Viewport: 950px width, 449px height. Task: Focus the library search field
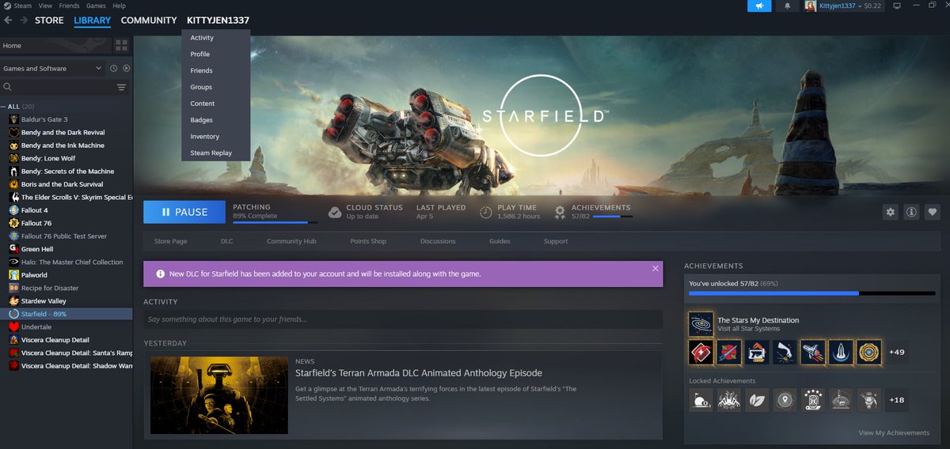coord(59,88)
